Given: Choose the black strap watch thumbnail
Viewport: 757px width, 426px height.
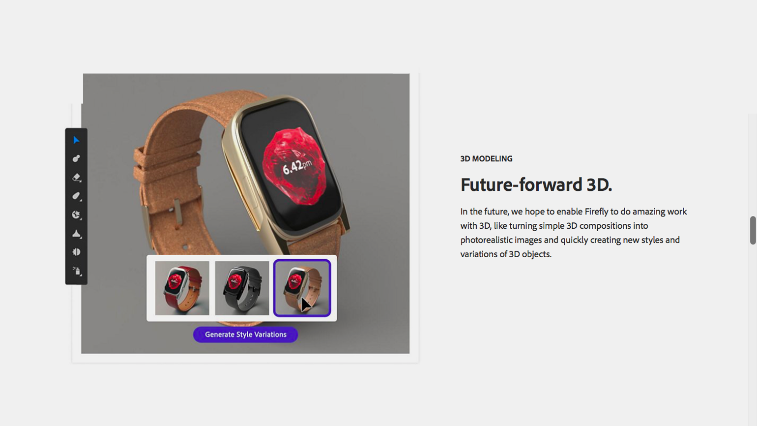Looking at the screenshot, I should pos(242,288).
